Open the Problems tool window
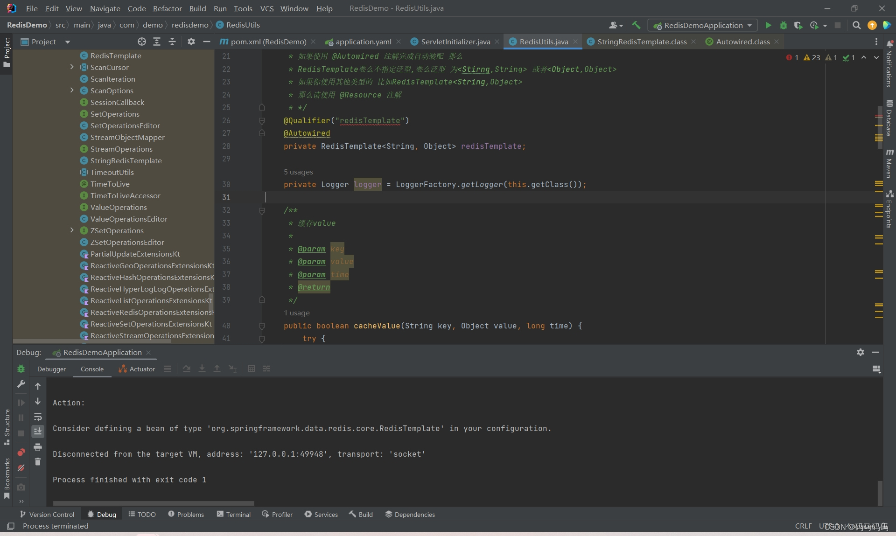 (186, 514)
